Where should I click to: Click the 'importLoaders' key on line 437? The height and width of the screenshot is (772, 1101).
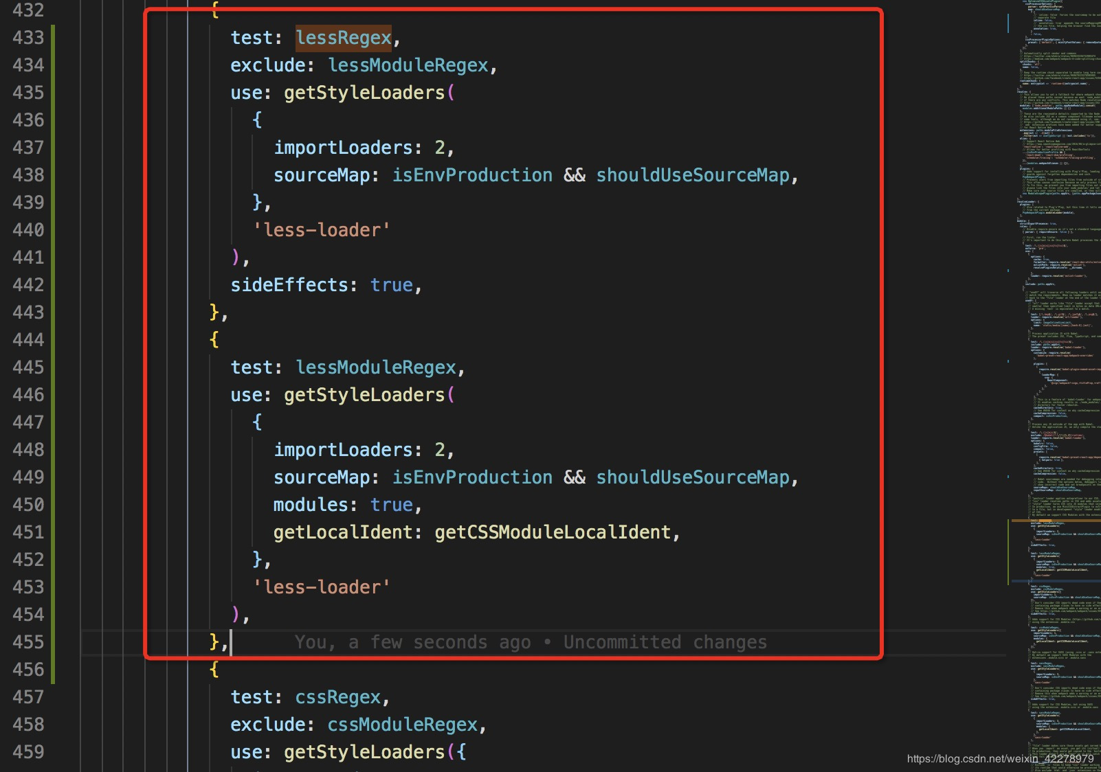[343, 148]
